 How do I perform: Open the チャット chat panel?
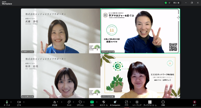point(69,102)
